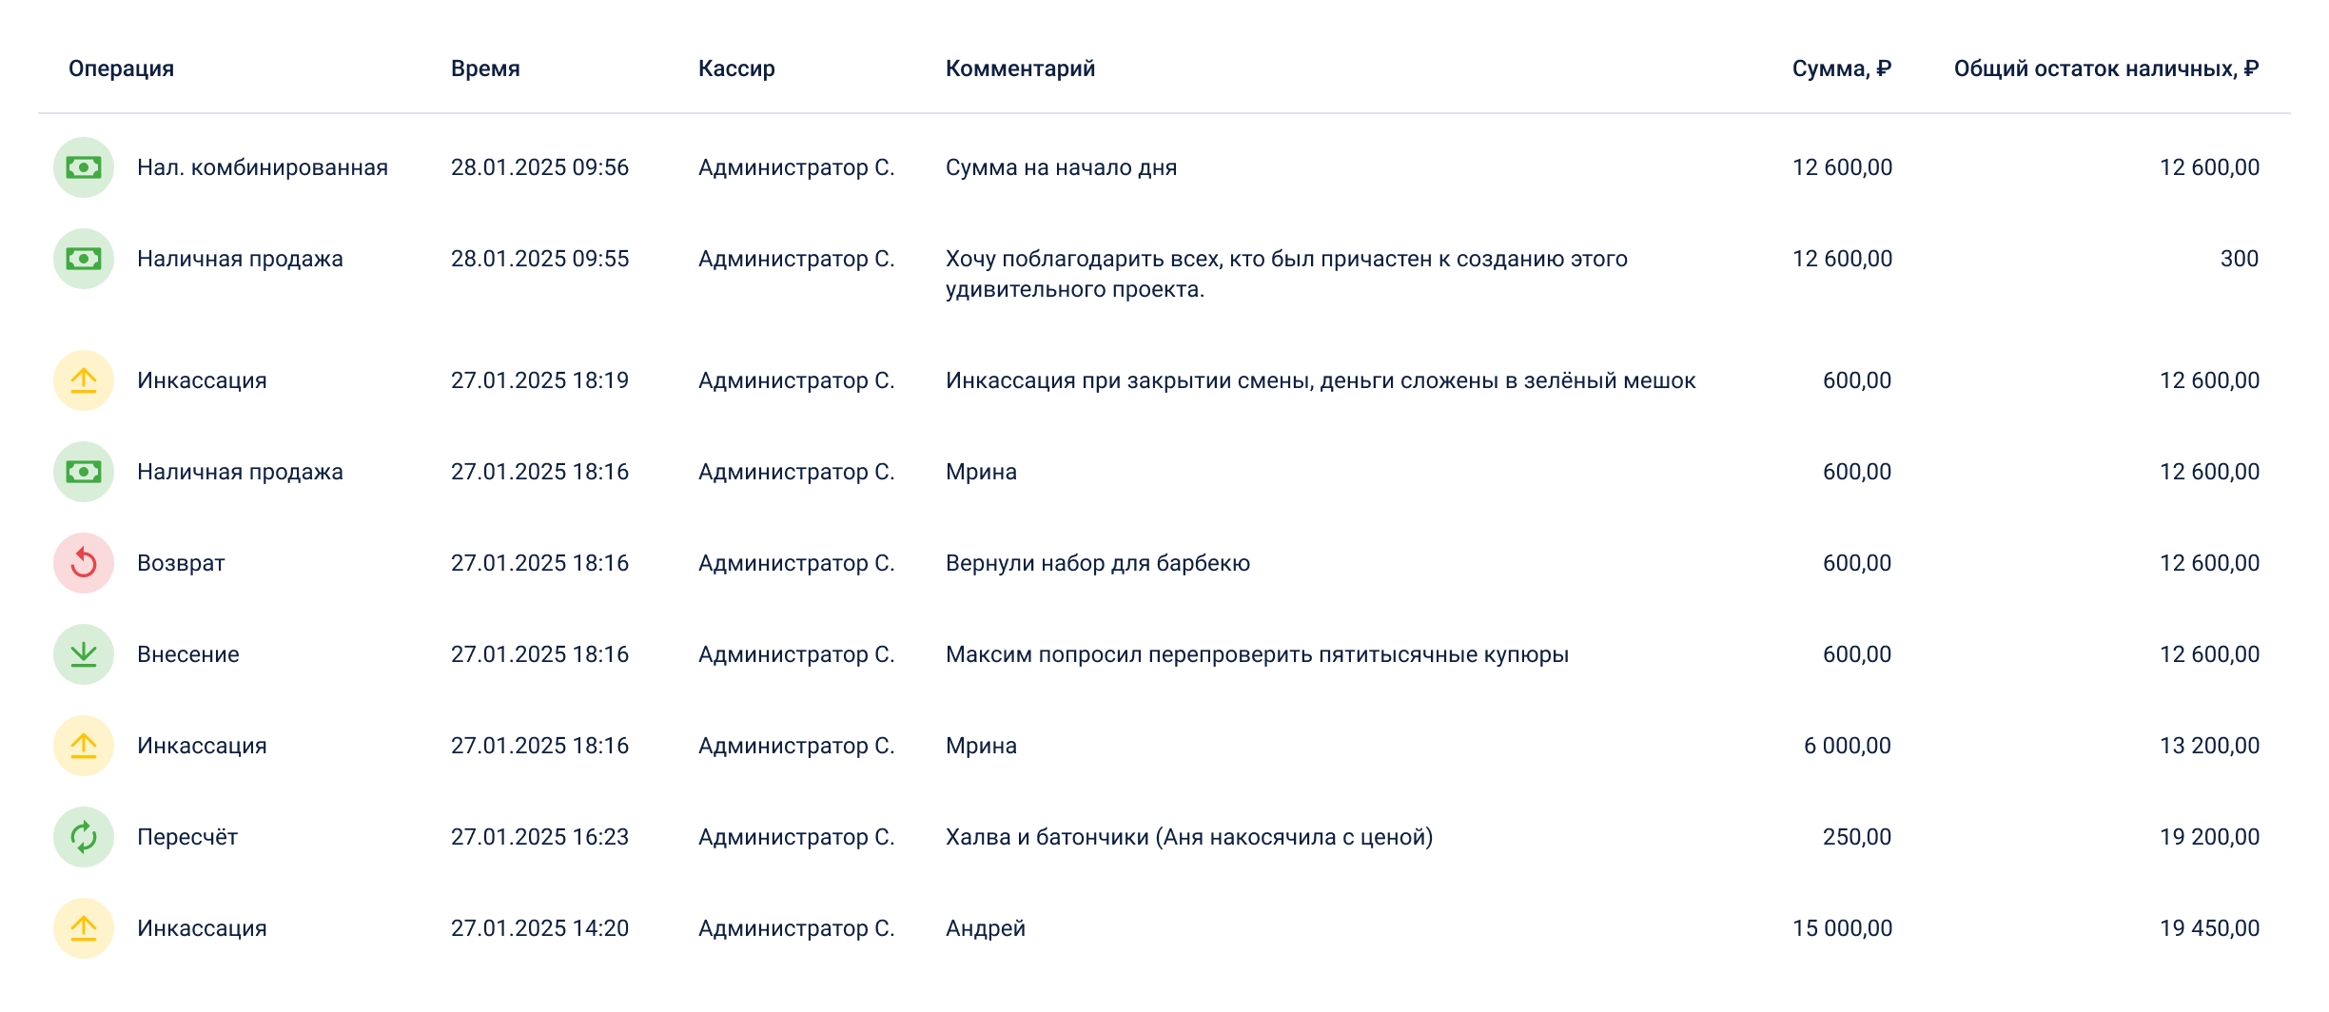
Task: Click the cash icon of the 18:16 Наличная продажа
Action: pyautogui.click(x=84, y=472)
